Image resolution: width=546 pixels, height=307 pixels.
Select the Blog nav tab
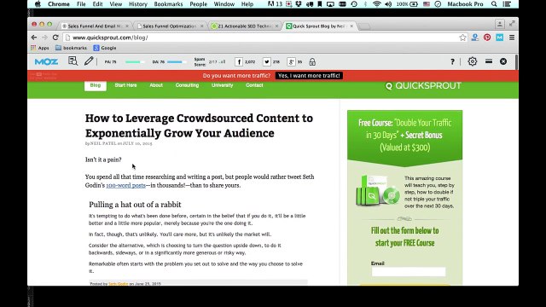point(96,85)
